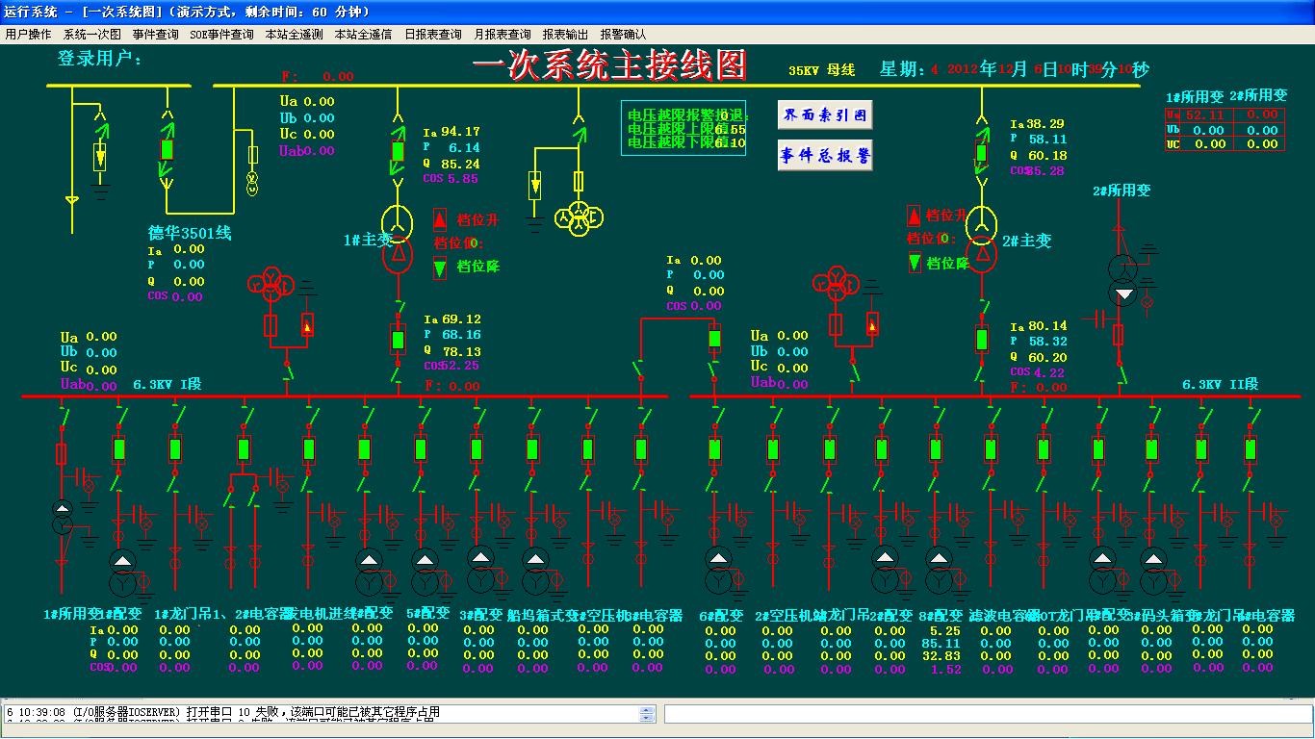Image resolution: width=1315 pixels, height=739 pixels.
Task: Click the 1#主变 档位降 green down arrow
Action: coord(440,268)
